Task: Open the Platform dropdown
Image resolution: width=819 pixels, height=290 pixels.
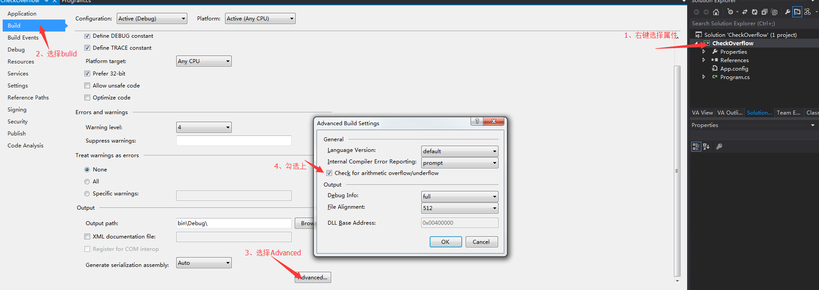Action: (260, 19)
